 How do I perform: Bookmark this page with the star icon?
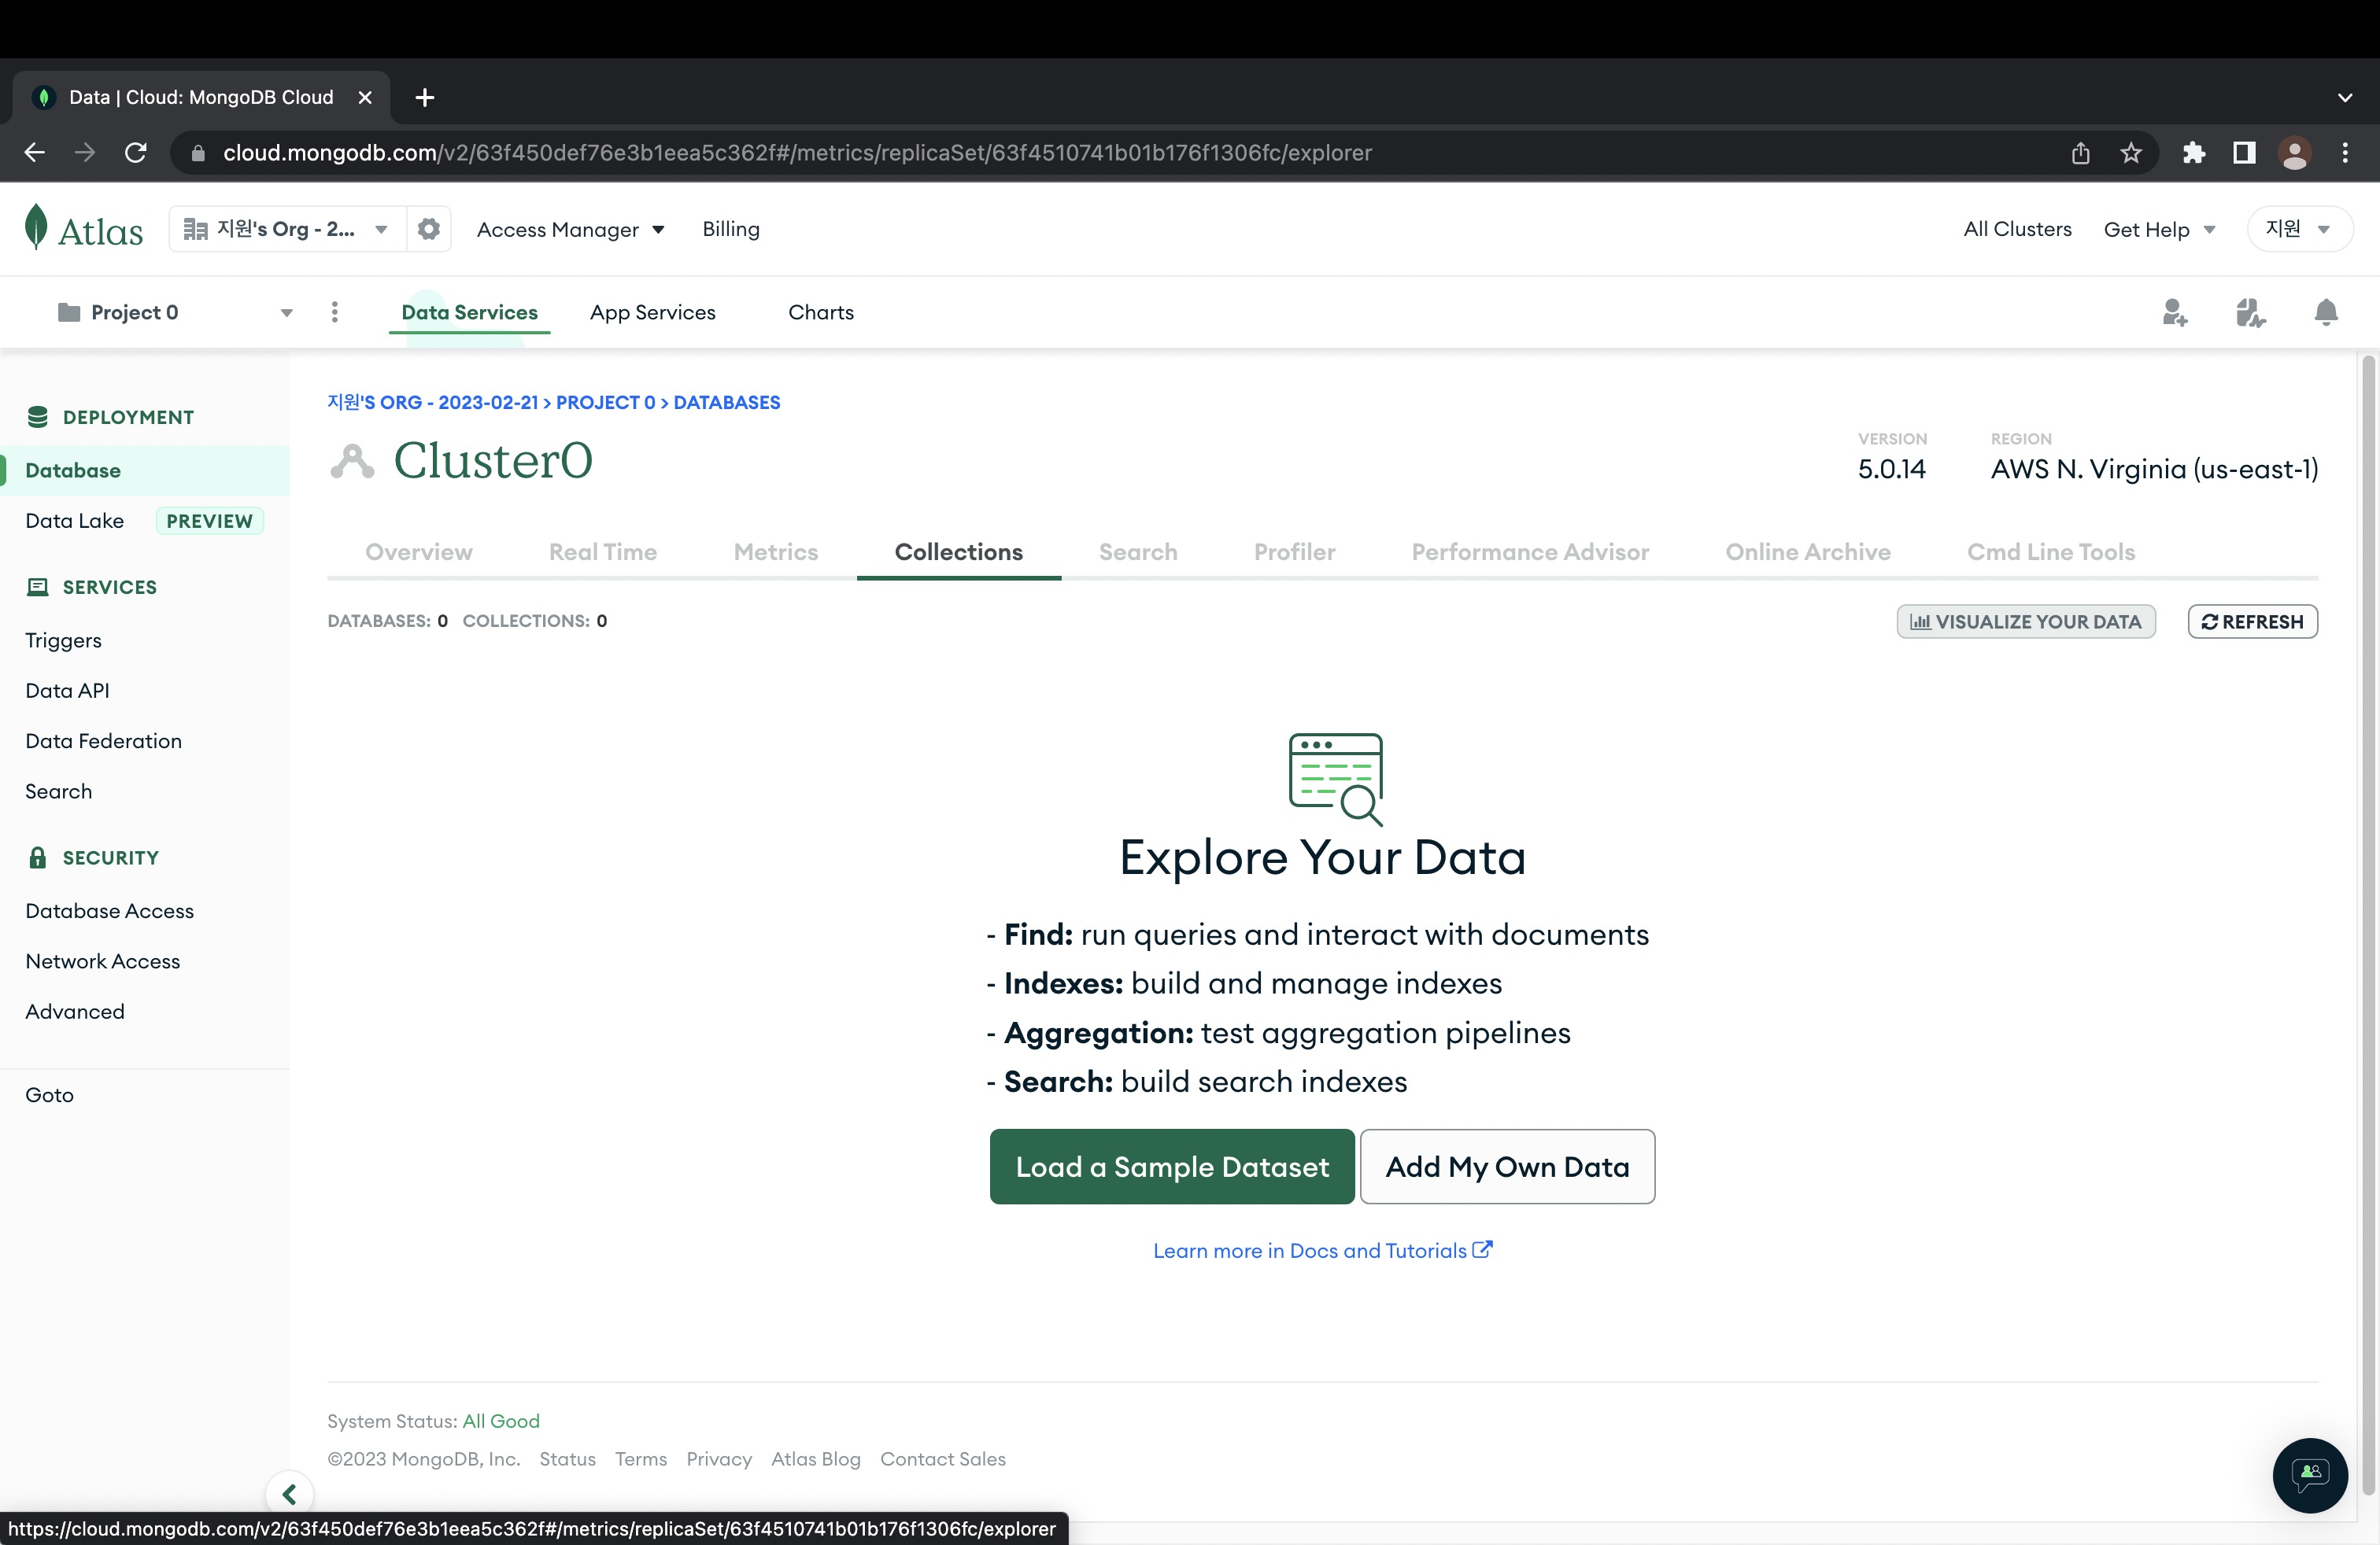click(2131, 153)
